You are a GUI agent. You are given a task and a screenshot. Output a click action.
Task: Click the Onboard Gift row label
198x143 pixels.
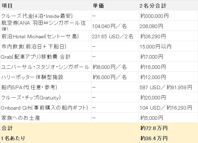pos(44,108)
